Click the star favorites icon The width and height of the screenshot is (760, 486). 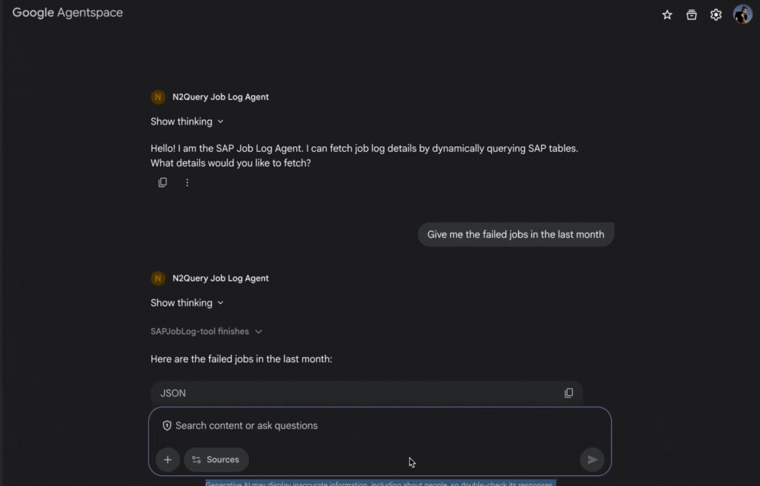click(x=667, y=15)
